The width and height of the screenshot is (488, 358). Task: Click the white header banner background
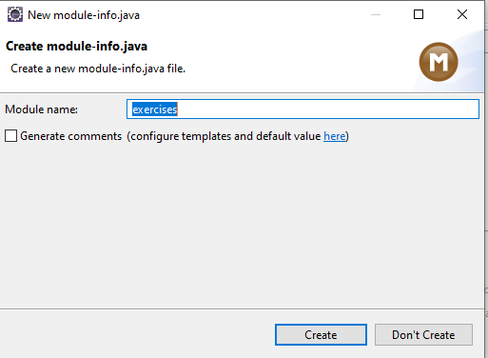(285, 57)
